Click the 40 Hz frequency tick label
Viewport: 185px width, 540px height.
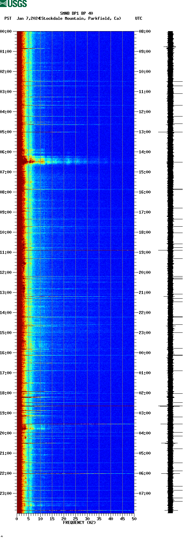coord(111,519)
